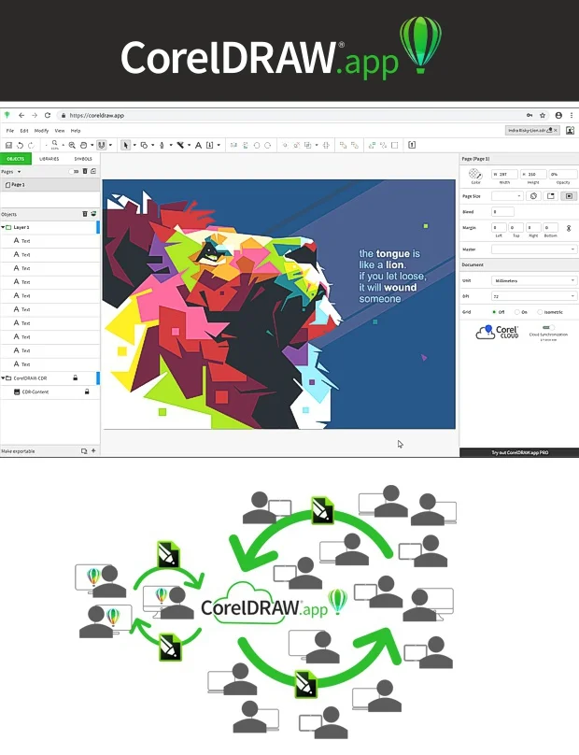Viewport: 579px width, 755px height.
Task: Select Grid On radio button
Action: point(517,312)
